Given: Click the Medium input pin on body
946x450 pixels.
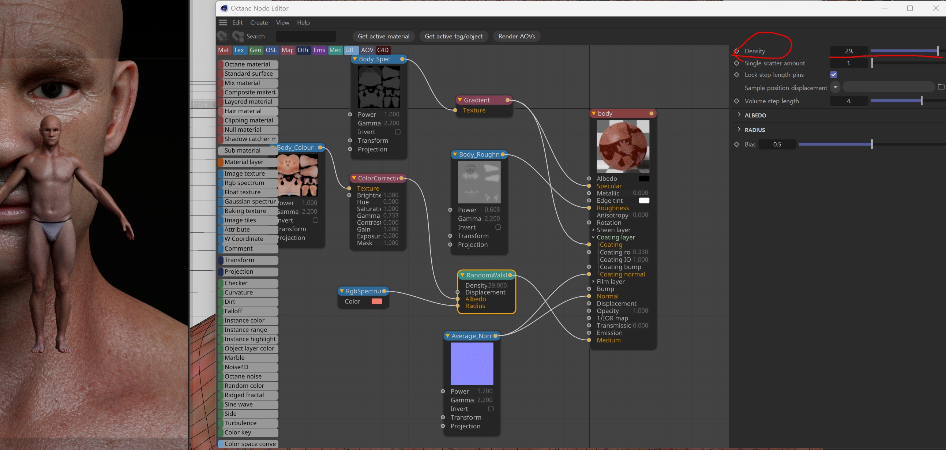Looking at the screenshot, I should pyautogui.click(x=589, y=340).
